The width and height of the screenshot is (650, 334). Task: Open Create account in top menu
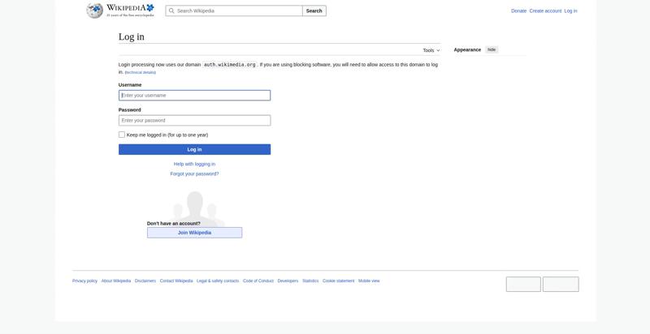coord(545,11)
